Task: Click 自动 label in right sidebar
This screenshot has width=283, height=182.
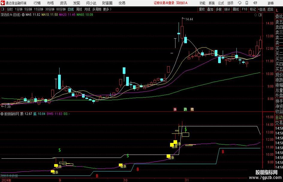Action: pyautogui.click(x=279, y=117)
